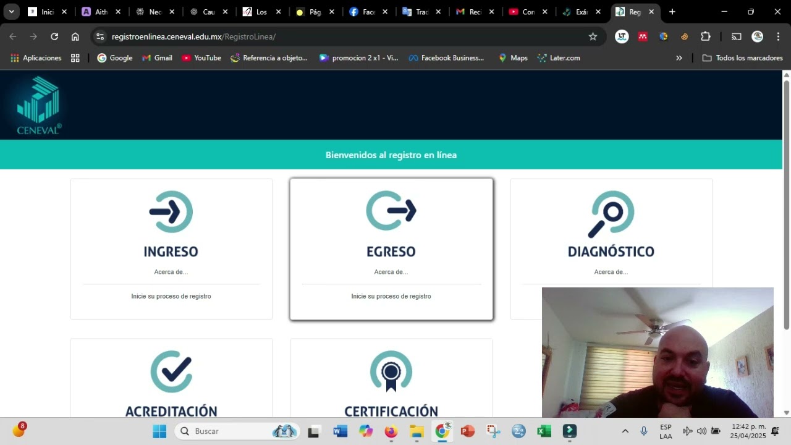Open the Windows Start menu

point(159,431)
